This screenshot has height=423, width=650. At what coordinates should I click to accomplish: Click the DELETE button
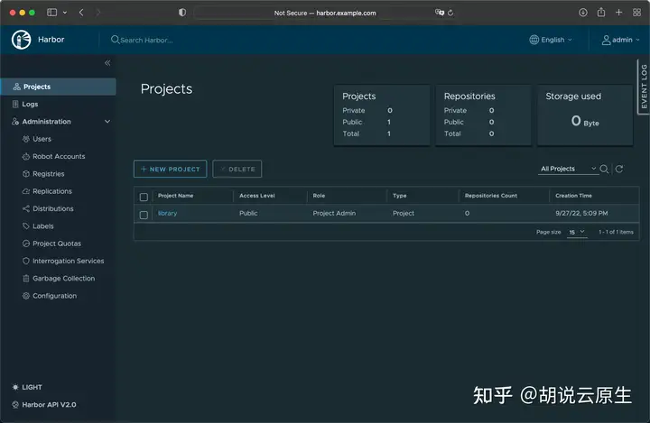[237, 169]
